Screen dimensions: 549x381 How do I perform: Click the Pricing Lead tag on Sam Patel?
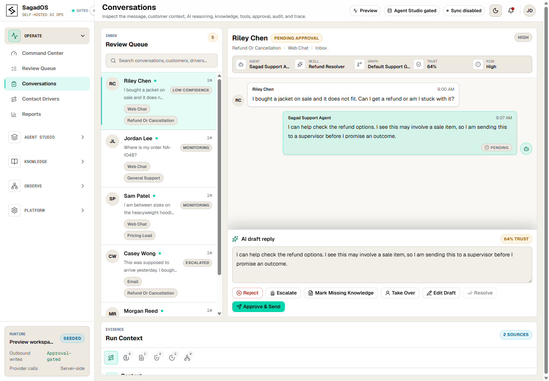pos(140,235)
